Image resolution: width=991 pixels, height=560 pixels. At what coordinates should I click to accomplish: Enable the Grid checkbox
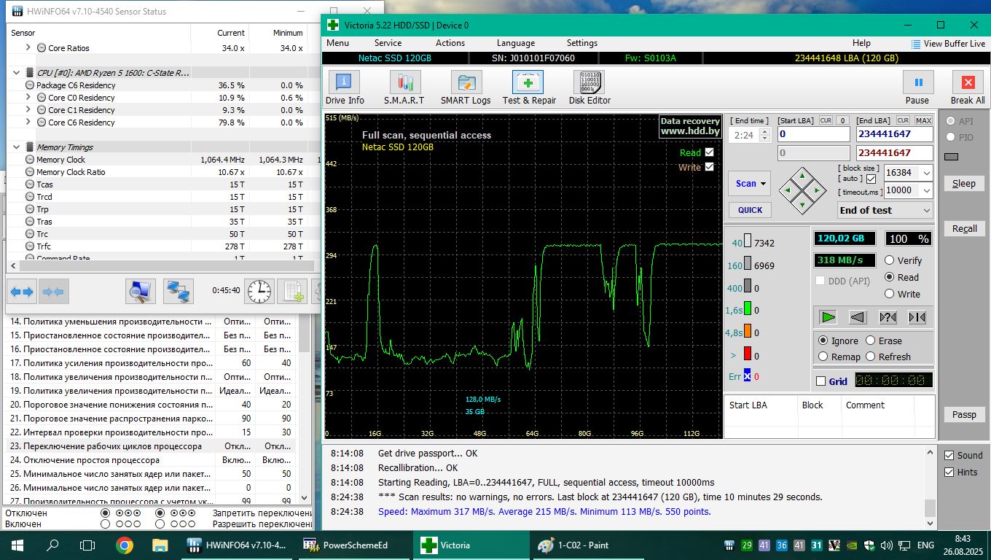coord(821,381)
